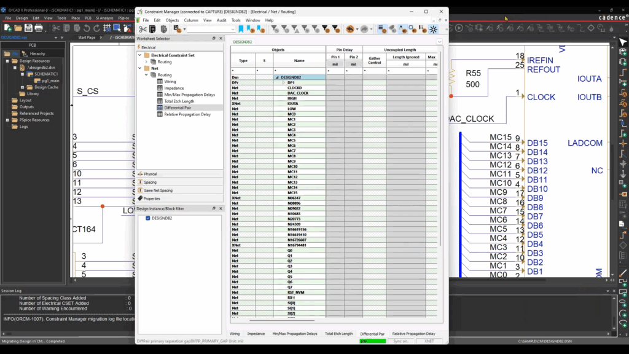Open the empty toolbar combo box dropdown

pyautogui.click(x=233, y=29)
